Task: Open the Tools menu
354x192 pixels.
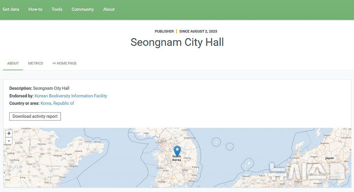Action: click(57, 9)
